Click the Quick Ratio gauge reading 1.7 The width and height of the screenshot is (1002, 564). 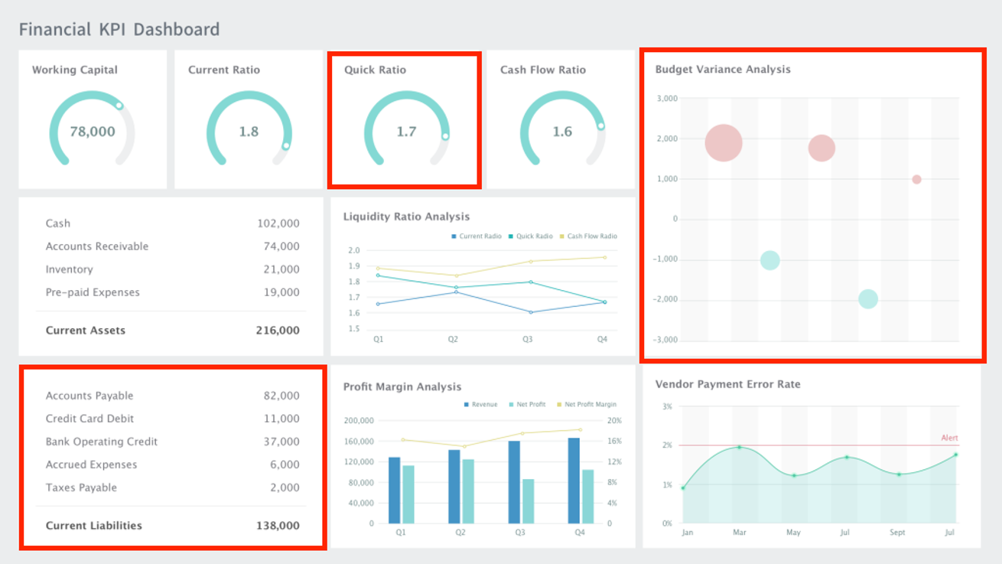click(x=406, y=129)
